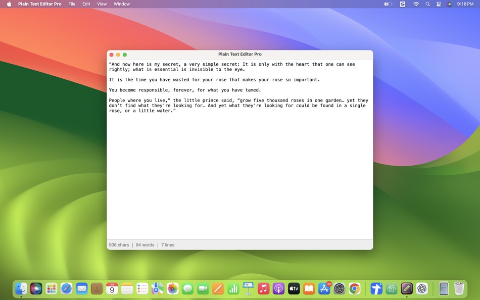Image resolution: width=480 pixels, height=300 pixels.
Task: Open the Edit menu
Action: point(86,4)
